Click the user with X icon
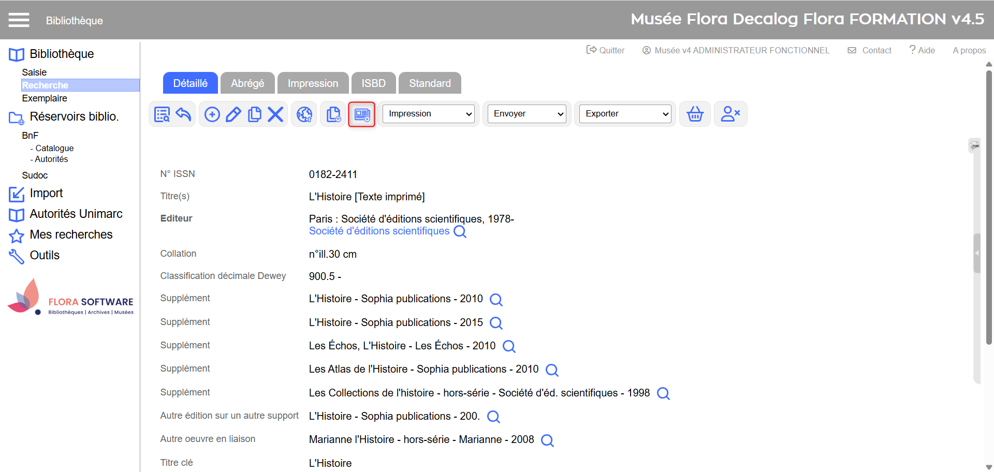994x472 pixels. pos(730,114)
